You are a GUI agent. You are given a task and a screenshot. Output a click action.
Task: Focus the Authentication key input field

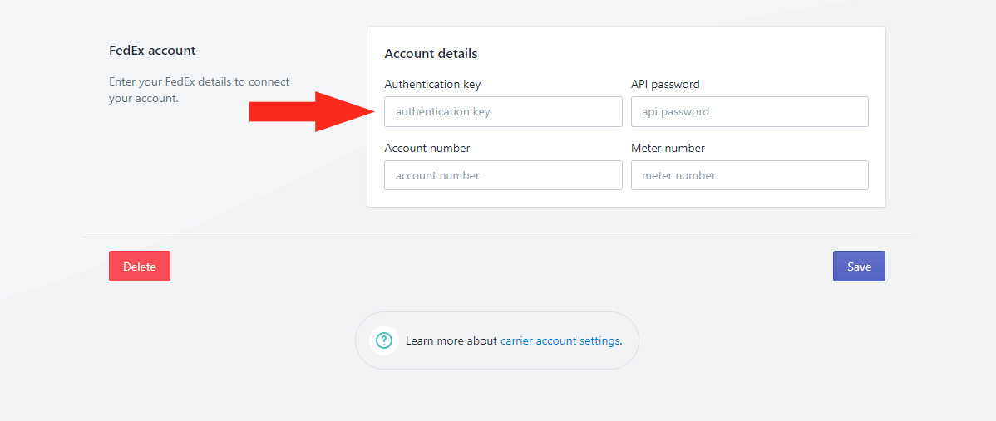click(x=503, y=111)
